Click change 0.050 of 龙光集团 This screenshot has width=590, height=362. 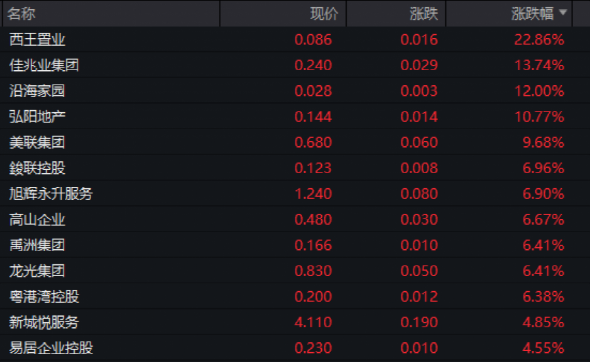click(x=419, y=271)
